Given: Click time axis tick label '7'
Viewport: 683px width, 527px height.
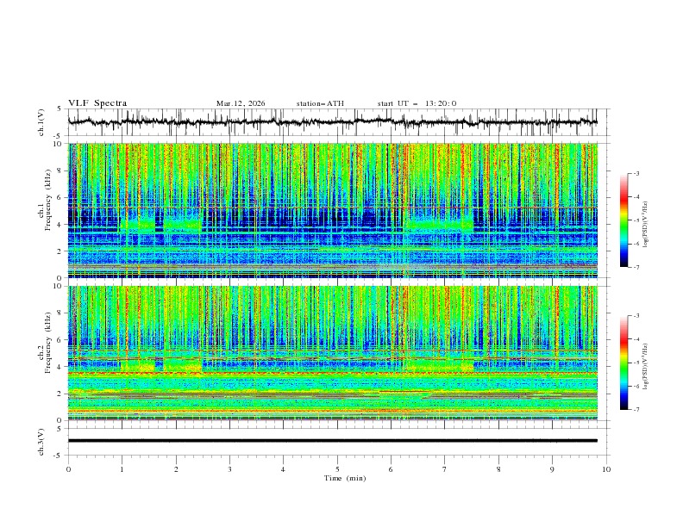Looking at the screenshot, I should tap(445, 469).
